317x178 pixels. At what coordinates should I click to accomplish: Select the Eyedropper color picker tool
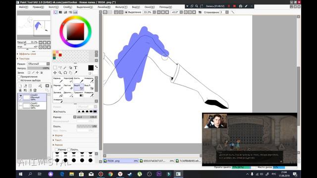(76, 73)
